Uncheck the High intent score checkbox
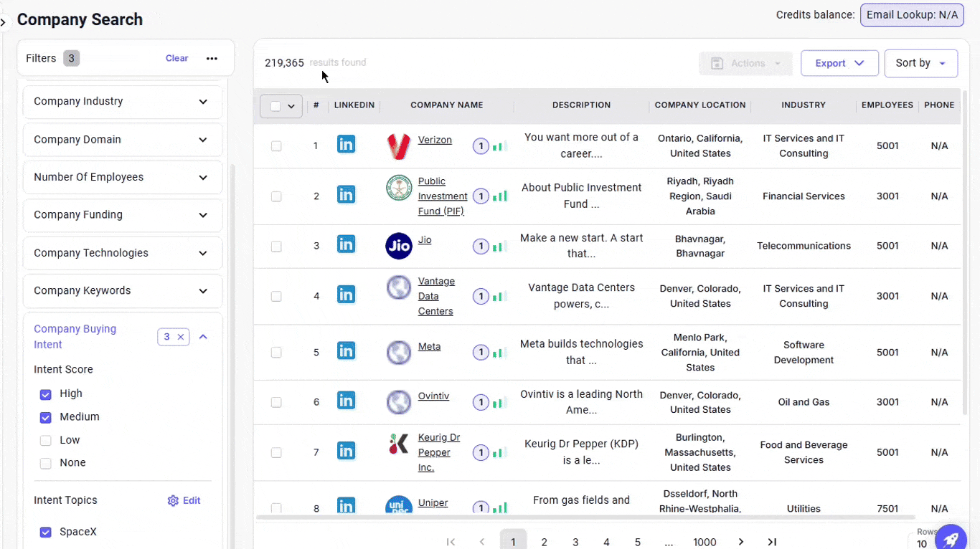 [x=46, y=394]
